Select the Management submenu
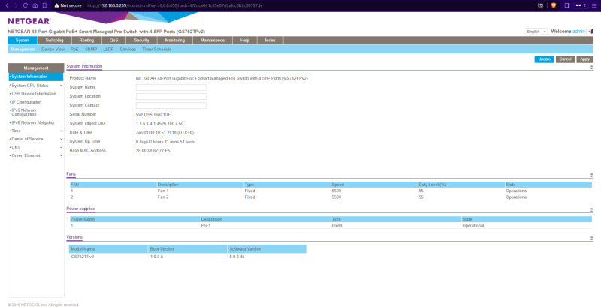This screenshot has width=601, height=307. tap(23, 50)
